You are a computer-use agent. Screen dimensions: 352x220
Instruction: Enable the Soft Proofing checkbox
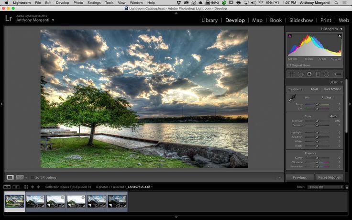[33, 177]
